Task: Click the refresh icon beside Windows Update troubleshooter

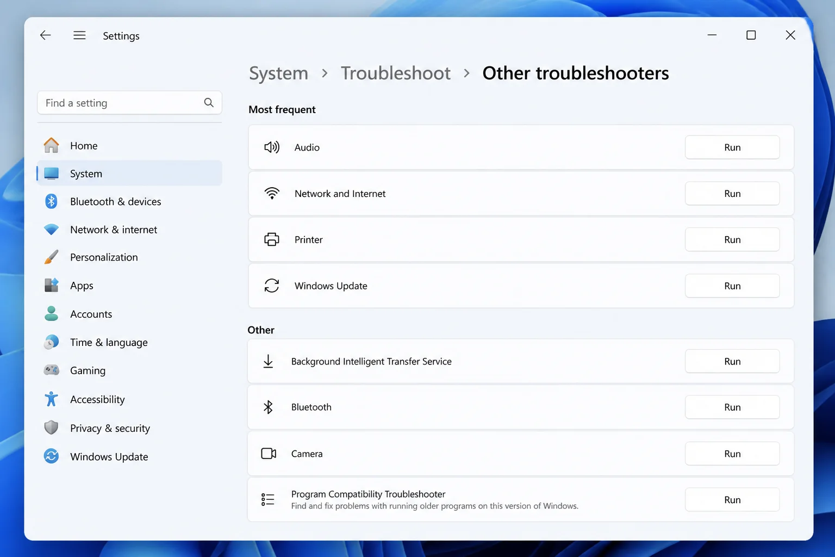Action: click(272, 286)
